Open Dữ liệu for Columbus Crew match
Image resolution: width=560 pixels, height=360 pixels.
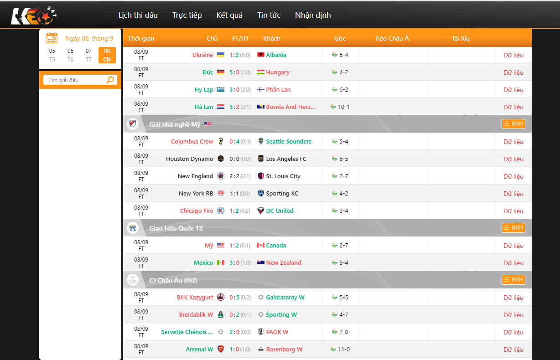513,142
